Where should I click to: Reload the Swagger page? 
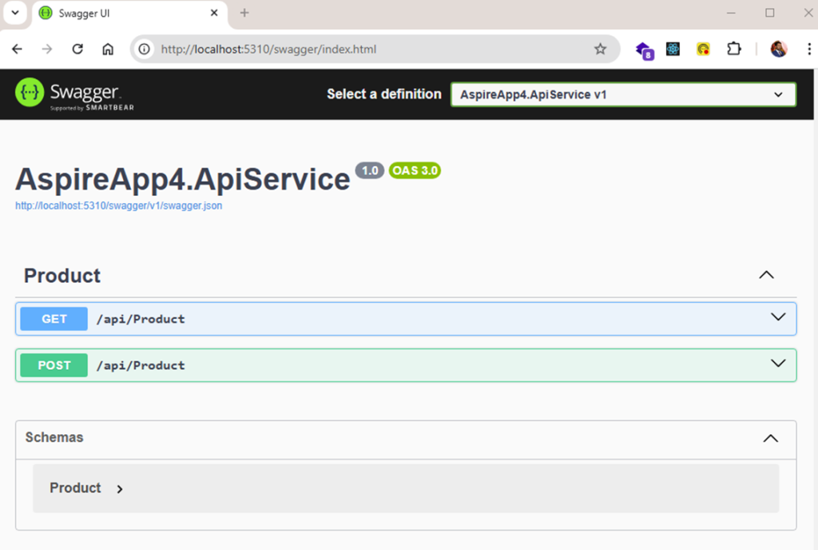pyautogui.click(x=77, y=49)
